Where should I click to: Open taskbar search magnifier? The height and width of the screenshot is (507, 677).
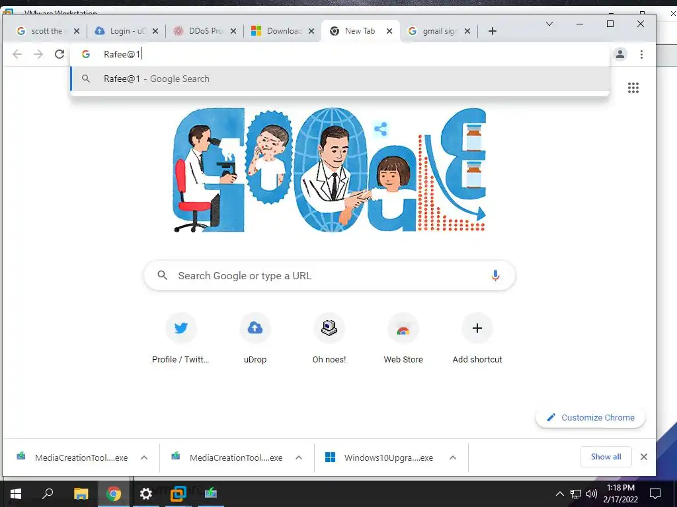(48, 494)
